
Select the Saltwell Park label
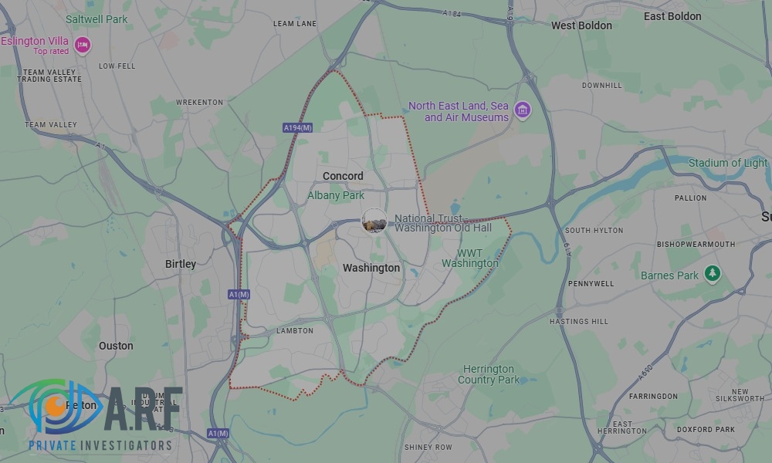tap(96, 19)
